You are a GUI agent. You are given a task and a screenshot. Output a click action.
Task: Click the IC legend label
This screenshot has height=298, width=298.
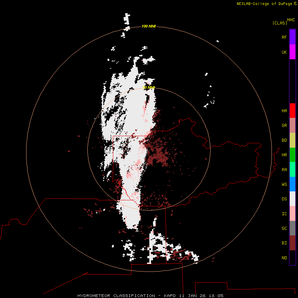pos(284,214)
